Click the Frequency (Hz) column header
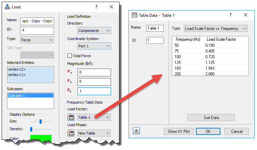Image resolution: width=257 pixels, height=150 pixels. pyautogui.click(x=188, y=39)
